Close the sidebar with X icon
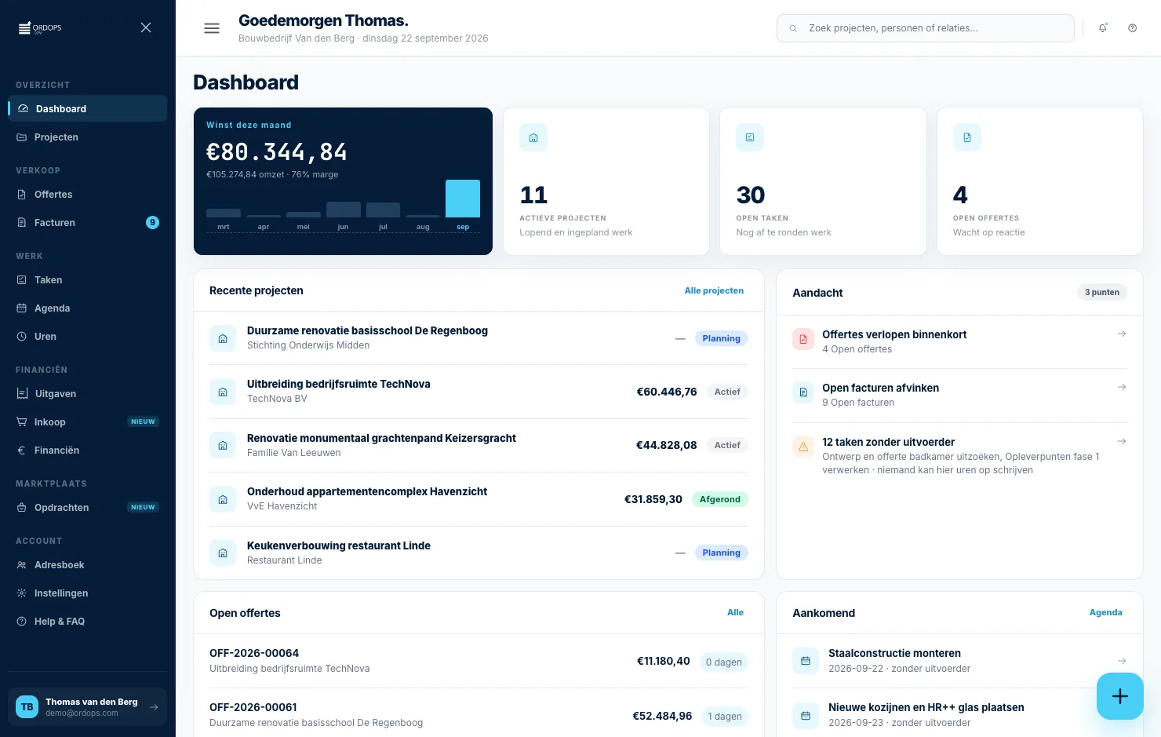The width and height of the screenshot is (1161, 737). coord(146,27)
